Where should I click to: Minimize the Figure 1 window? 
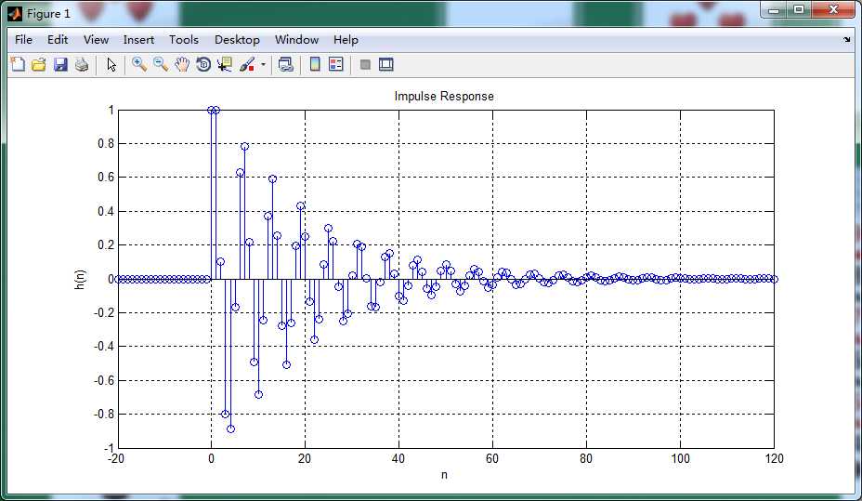(774, 10)
